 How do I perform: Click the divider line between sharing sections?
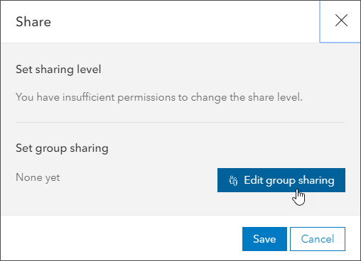180,122
